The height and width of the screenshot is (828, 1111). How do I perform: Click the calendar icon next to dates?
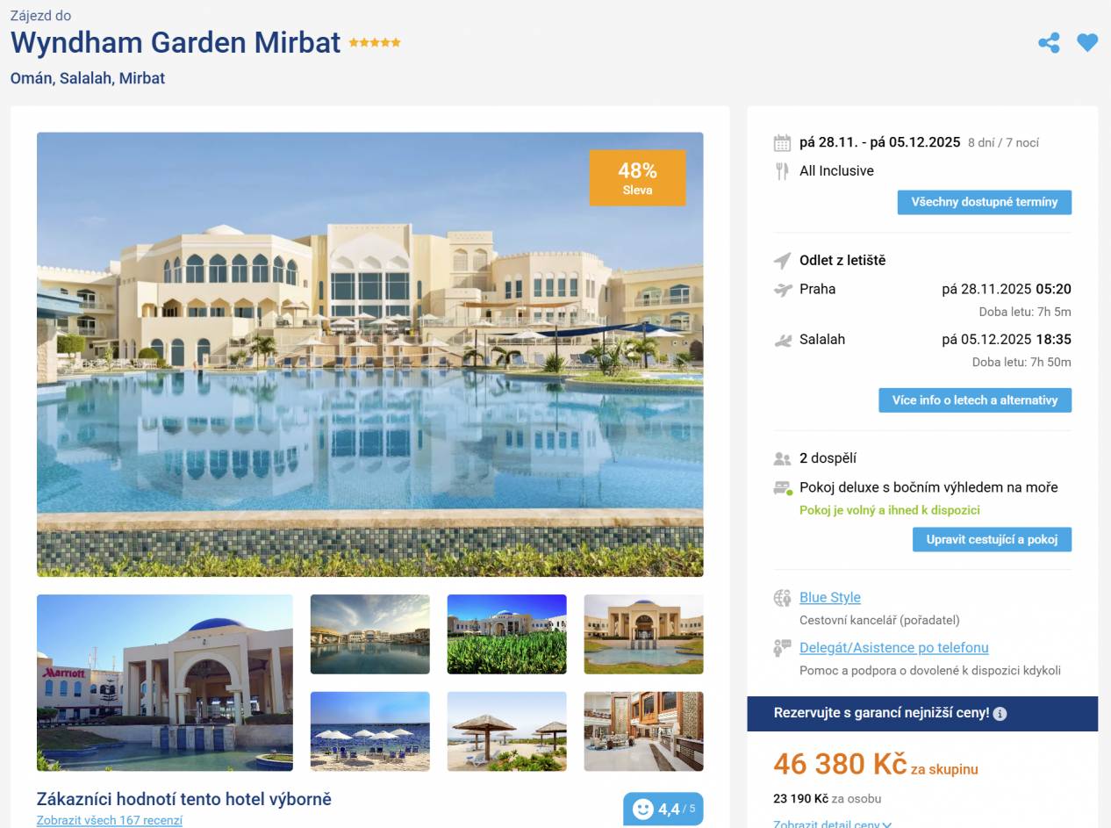point(782,143)
